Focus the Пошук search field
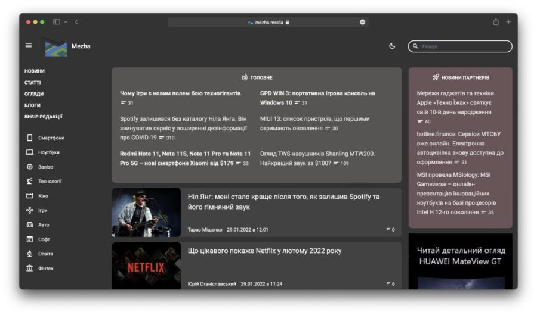This screenshot has width=537, height=315. coord(460,46)
